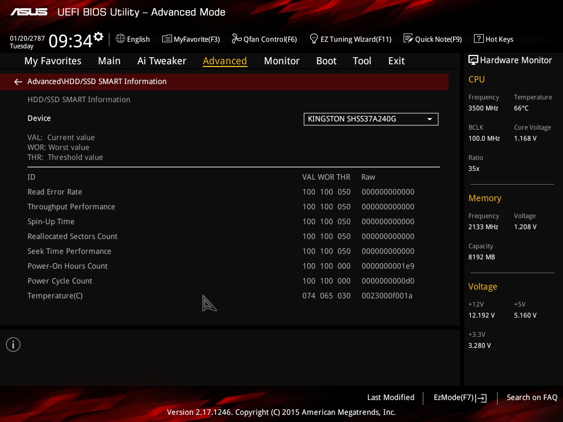Open the Boot tab
This screenshot has height=422, width=563.
click(326, 61)
